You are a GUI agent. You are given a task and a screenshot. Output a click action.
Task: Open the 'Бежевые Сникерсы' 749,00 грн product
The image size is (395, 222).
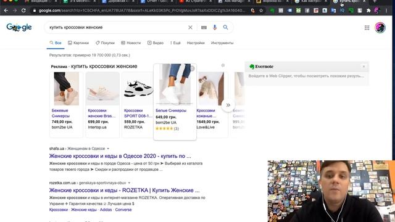(60, 113)
